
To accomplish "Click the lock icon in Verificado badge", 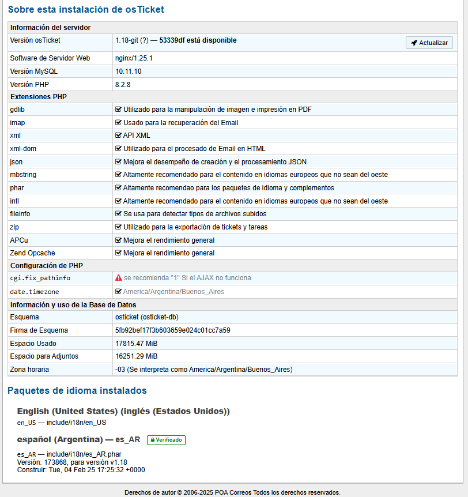I will pyautogui.click(x=152, y=440).
